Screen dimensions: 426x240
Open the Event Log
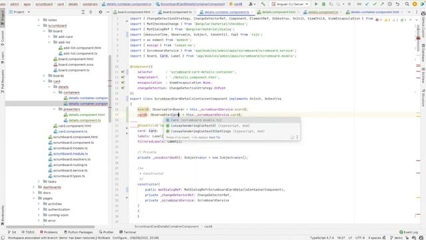click(x=409, y=232)
